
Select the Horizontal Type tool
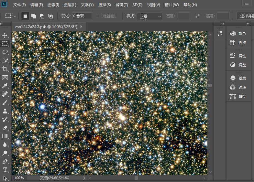click(5, 170)
